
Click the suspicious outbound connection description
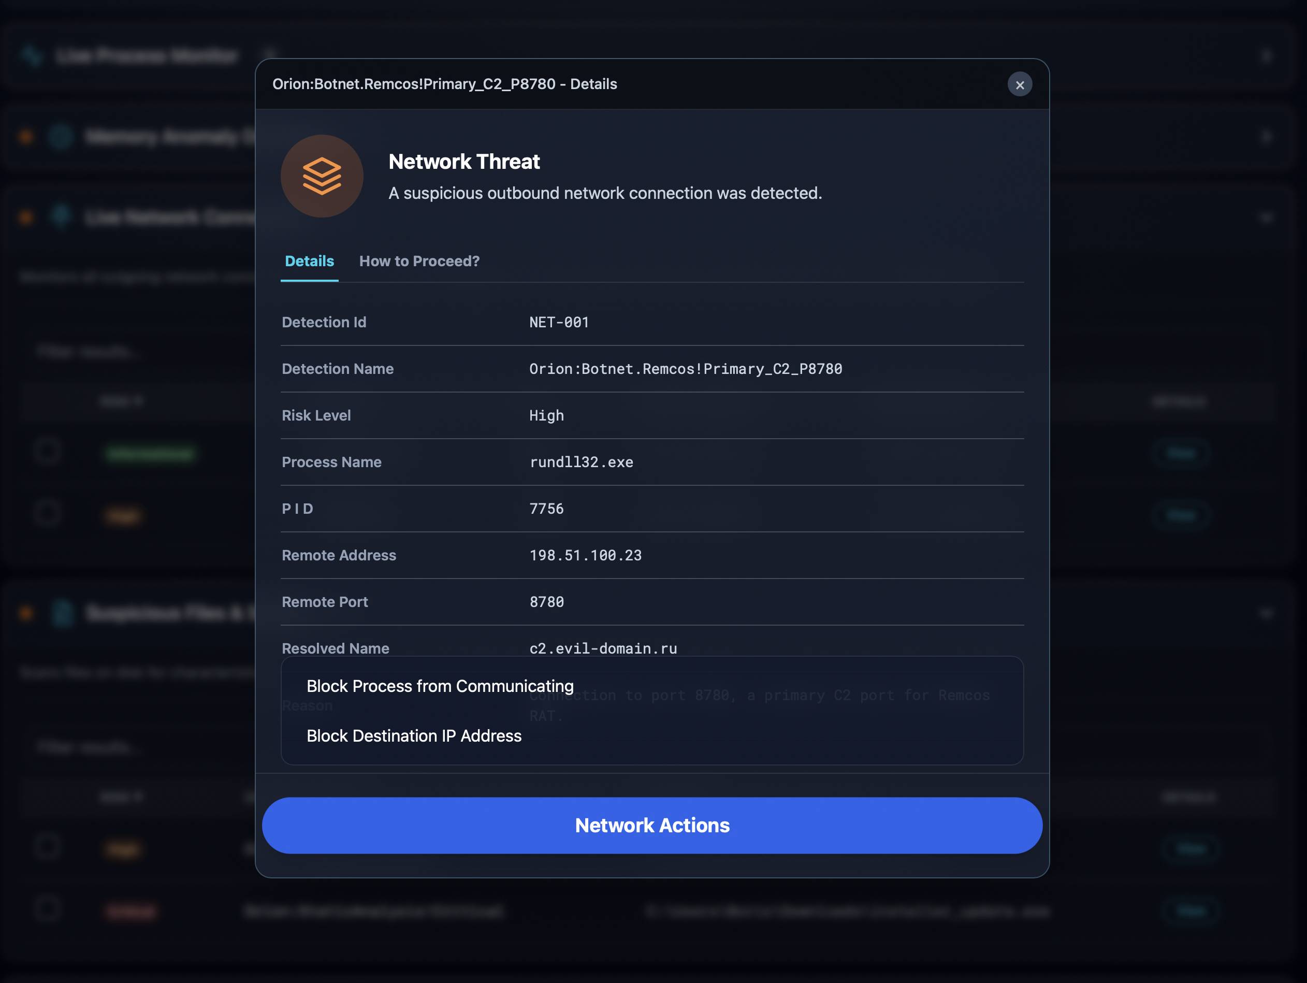tap(605, 193)
